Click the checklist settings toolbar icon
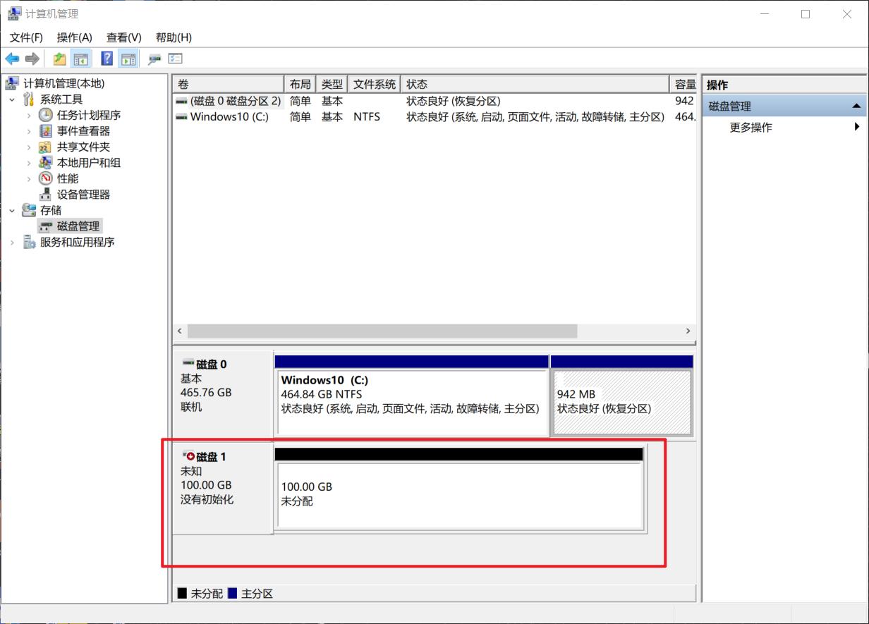 click(x=175, y=59)
